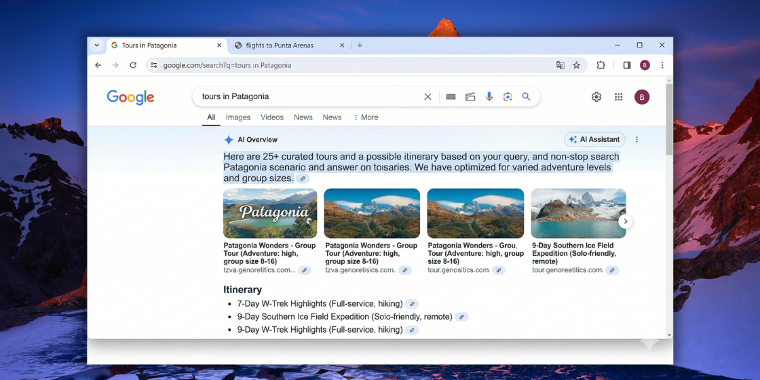Switch to the first News tab

pos(303,117)
